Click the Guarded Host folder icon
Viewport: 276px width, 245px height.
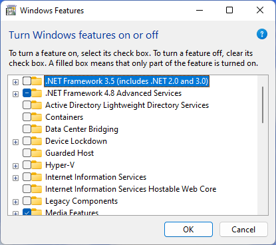(37, 153)
